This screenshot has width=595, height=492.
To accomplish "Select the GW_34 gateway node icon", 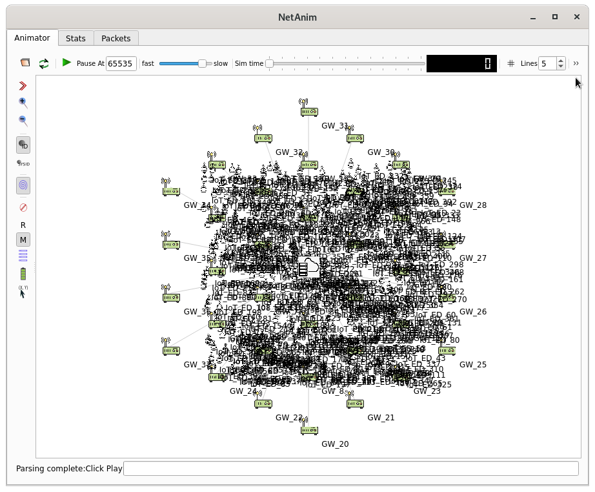I will pyautogui.click(x=171, y=187).
